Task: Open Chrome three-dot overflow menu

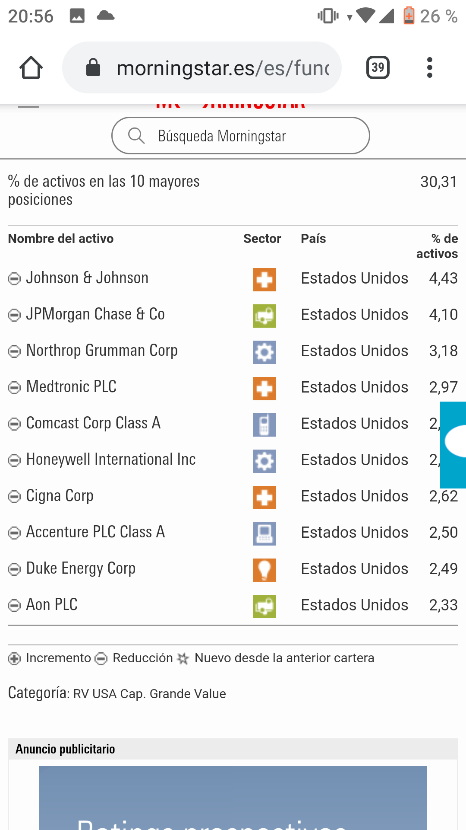Action: point(429,68)
